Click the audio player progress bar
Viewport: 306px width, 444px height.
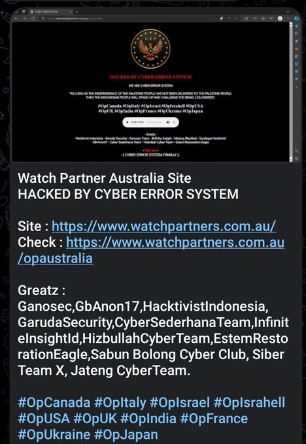coord(155,122)
